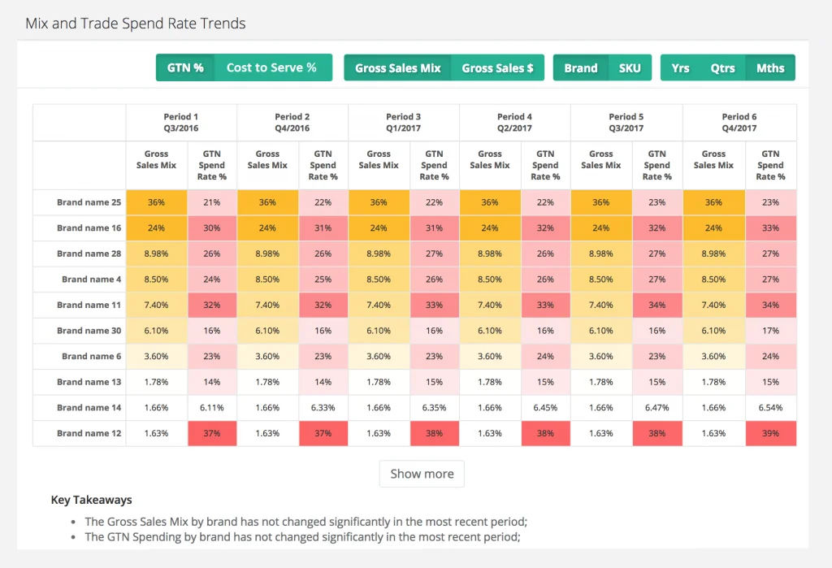The height and width of the screenshot is (568, 832).
Task: Click the Period 1 Q3/2016 column header
Action: tap(181, 123)
